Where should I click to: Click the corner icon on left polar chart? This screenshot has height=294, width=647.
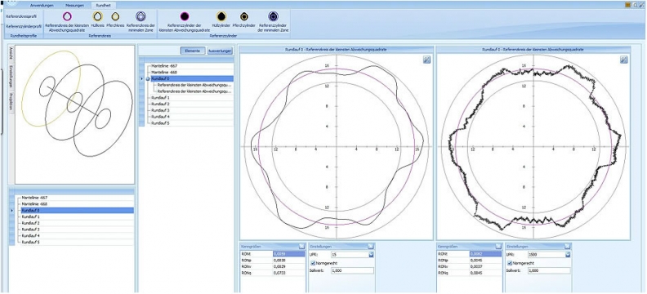click(x=427, y=60)
